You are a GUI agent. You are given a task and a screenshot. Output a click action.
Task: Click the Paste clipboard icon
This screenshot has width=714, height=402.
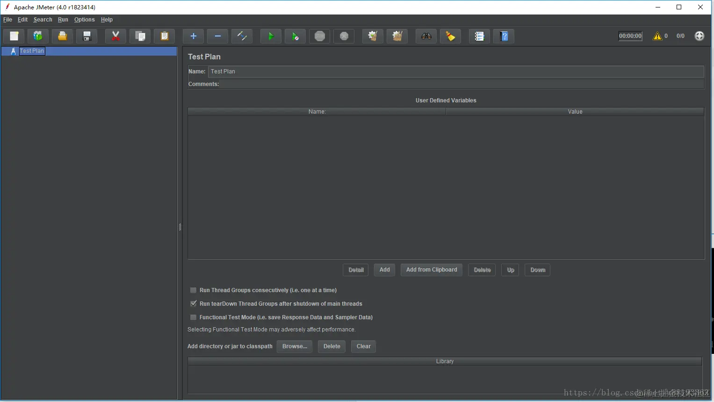point(164,36)
